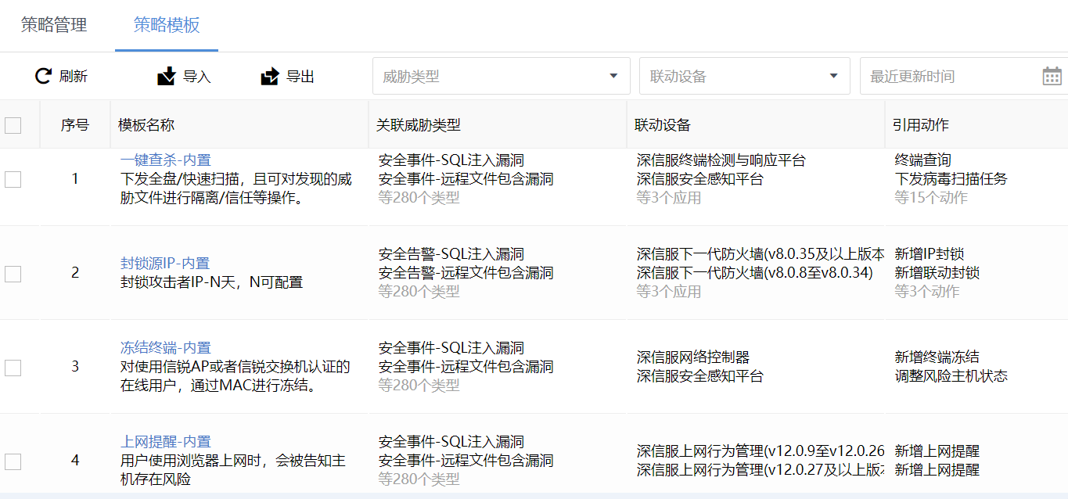Select the checkbox for row 2
The image size is (1068, 499).
click(13, 273)
